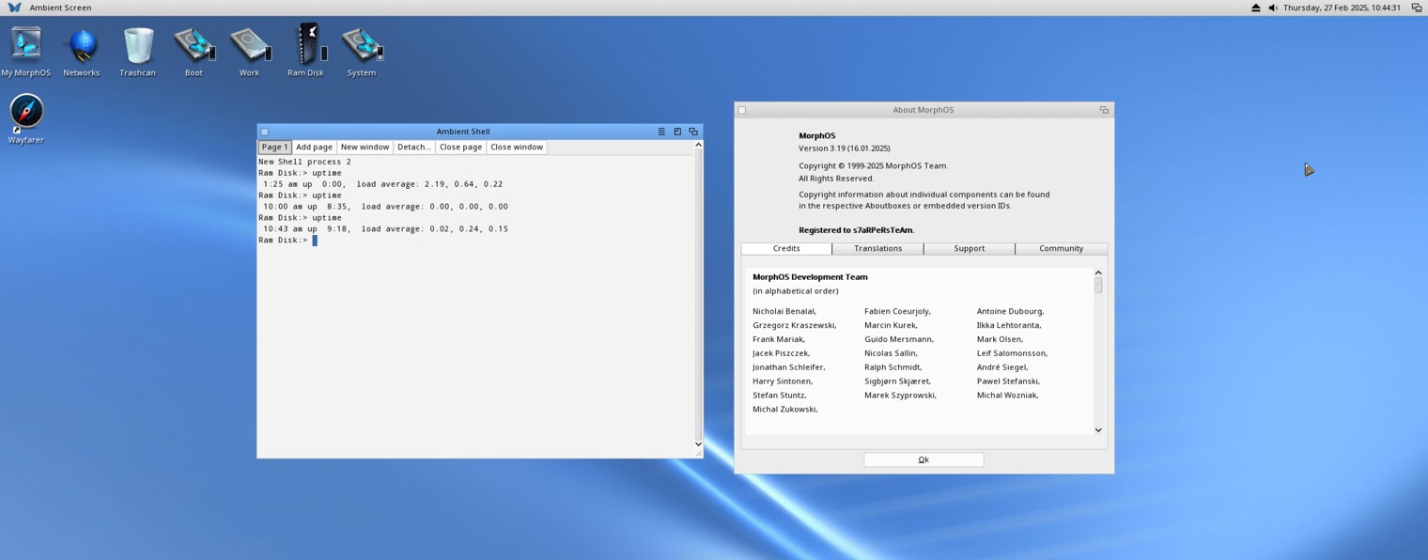The image size is (1428, 560).
Task: Select the Boot volume icon
Action: [194, 51]
